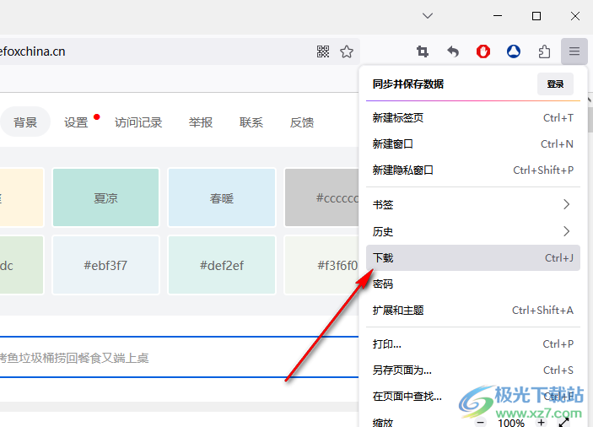Switch to the 设置 tab

click(x=76, y=122)
